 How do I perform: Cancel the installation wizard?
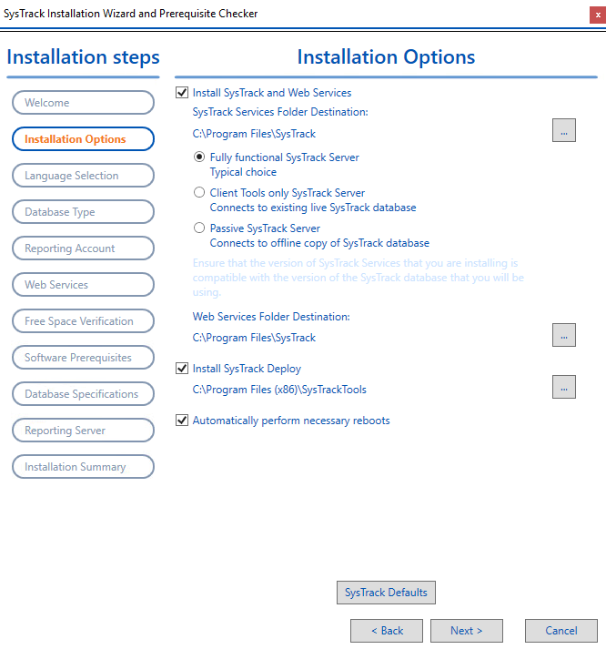pyautogui.click(x=561, y=631)
